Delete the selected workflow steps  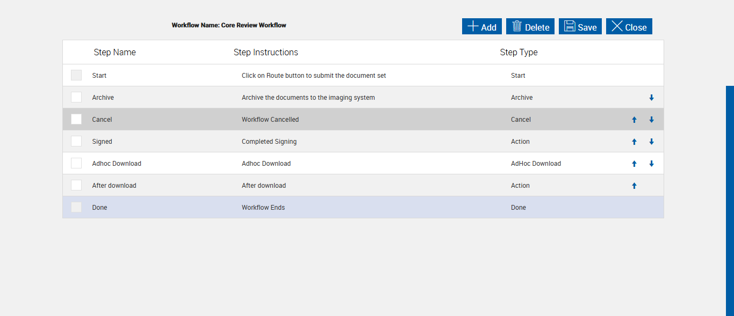(x=530, y=27)
